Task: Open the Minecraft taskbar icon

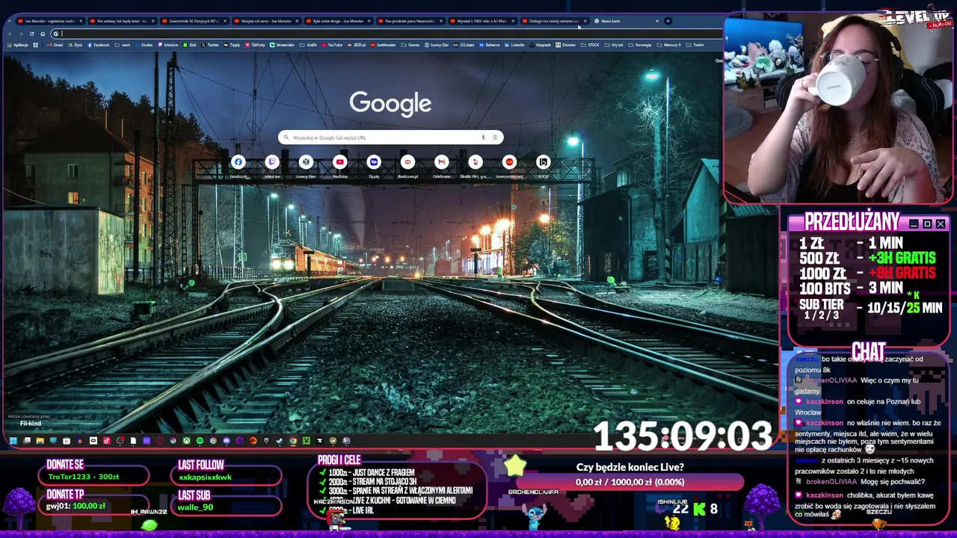Action: point(307,441)
